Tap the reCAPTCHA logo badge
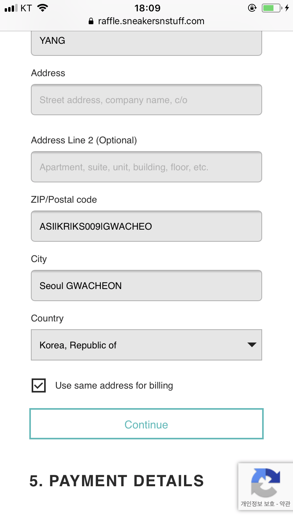Viewport: 293px width, 521px height. tap(266, 482)
